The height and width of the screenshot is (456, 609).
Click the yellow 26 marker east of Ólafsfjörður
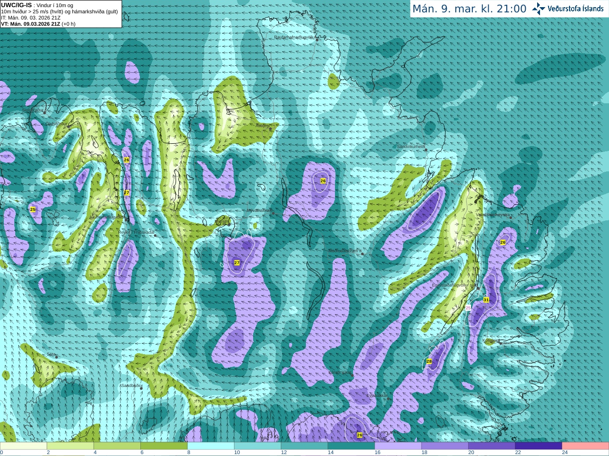tap(127, 160)
